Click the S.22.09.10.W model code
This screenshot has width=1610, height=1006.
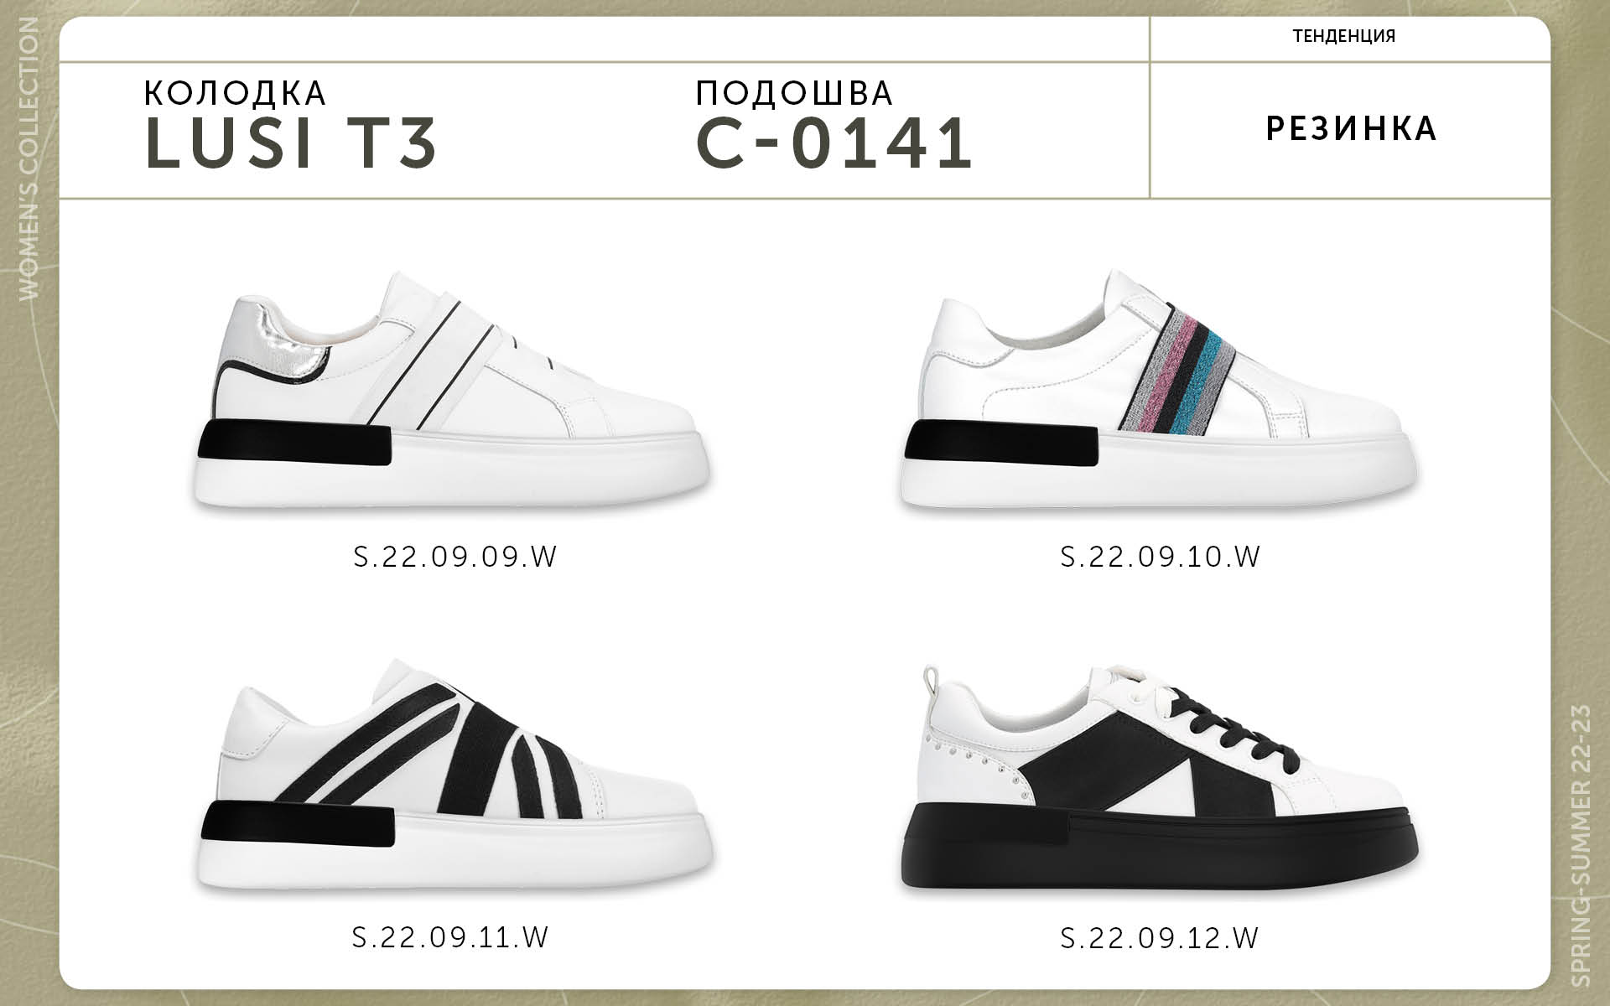(1161, 557)
